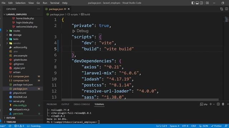Open the Run menu

tap(45, 3)
